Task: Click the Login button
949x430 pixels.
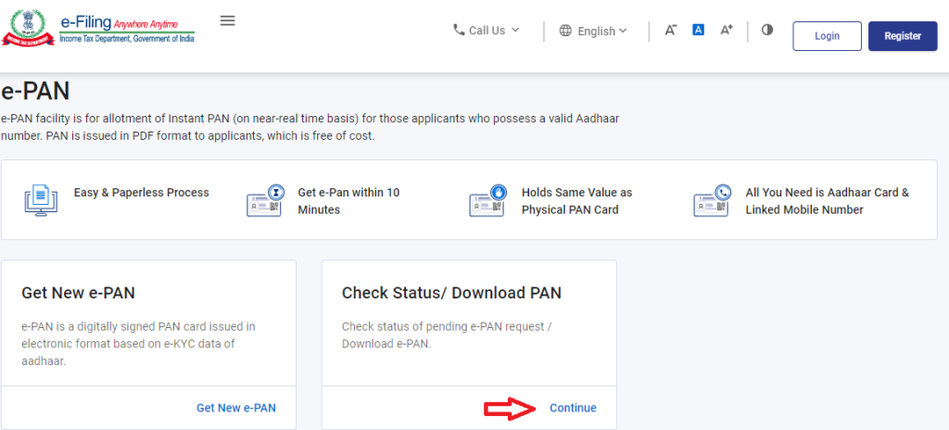Action: pyautogui.click(x=827, y=36)
